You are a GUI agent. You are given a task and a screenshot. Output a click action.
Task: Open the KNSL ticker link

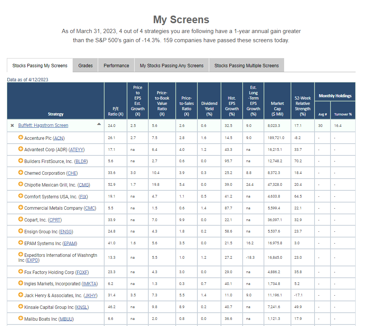point(82,307)
